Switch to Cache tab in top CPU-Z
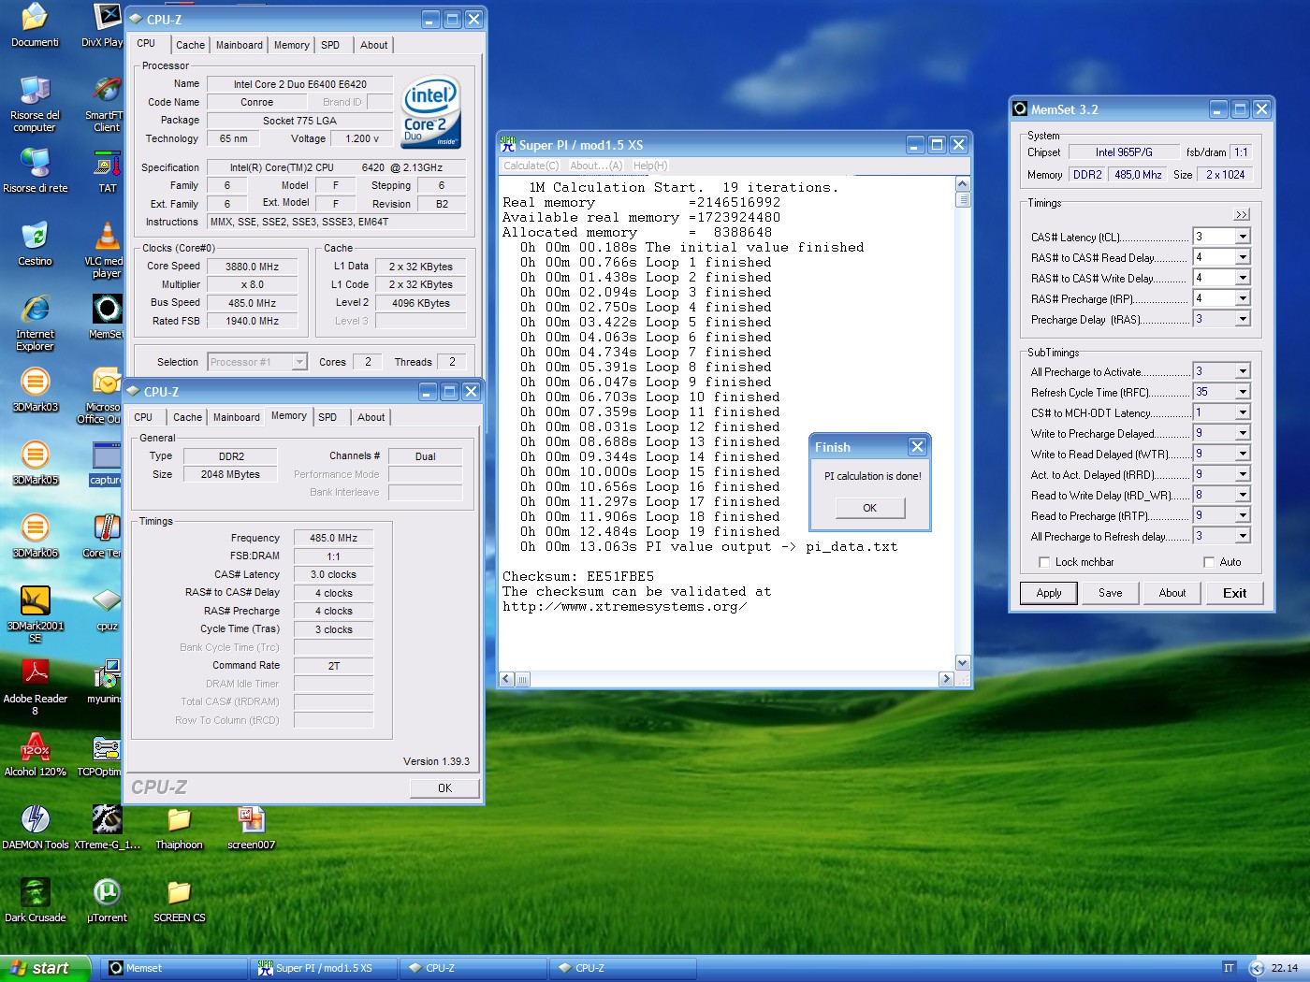Screen dimensions: 1310x982 pos(190,45)
